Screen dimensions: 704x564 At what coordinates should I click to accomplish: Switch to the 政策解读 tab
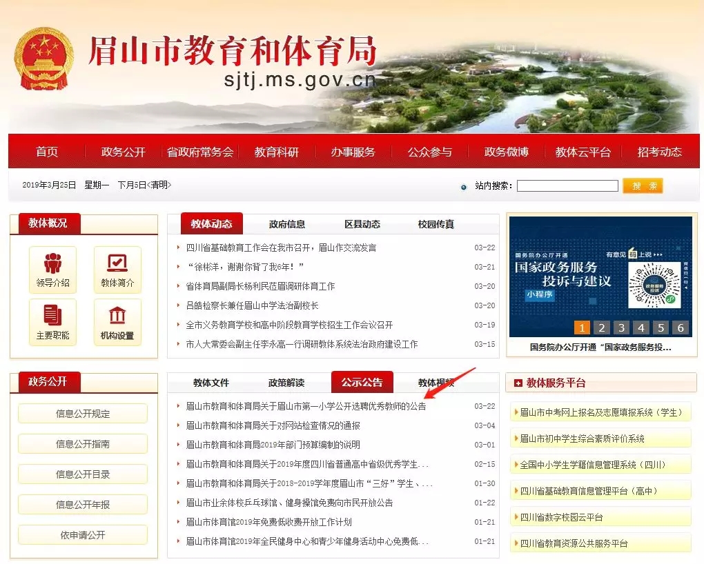tap(286, 383)
